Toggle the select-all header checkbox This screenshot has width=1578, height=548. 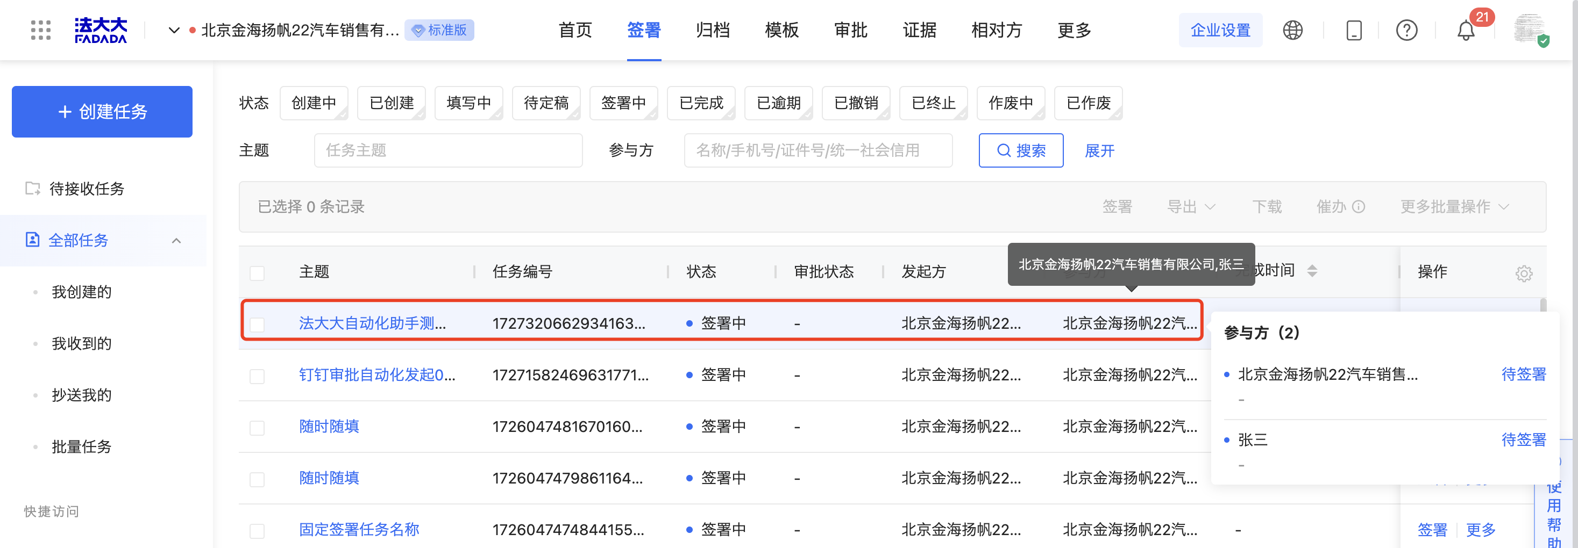[x=257, y=273]
